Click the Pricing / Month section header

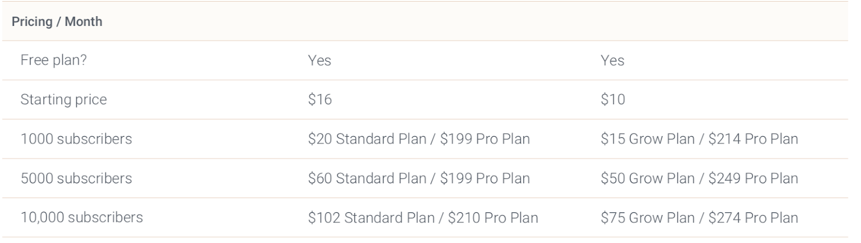(57, 22)
